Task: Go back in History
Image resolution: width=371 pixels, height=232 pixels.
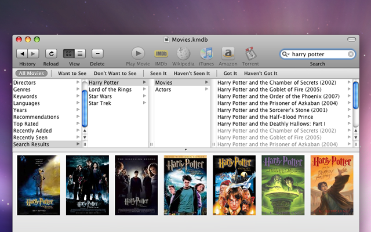Action: coord(21,53)
